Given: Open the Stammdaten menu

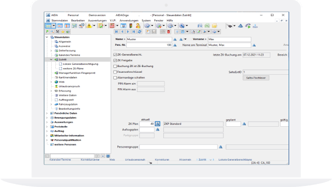Looking at the screenshot, I should (60, 20).
